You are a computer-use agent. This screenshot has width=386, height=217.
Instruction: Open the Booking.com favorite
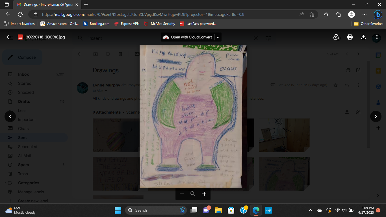(96, 24)
